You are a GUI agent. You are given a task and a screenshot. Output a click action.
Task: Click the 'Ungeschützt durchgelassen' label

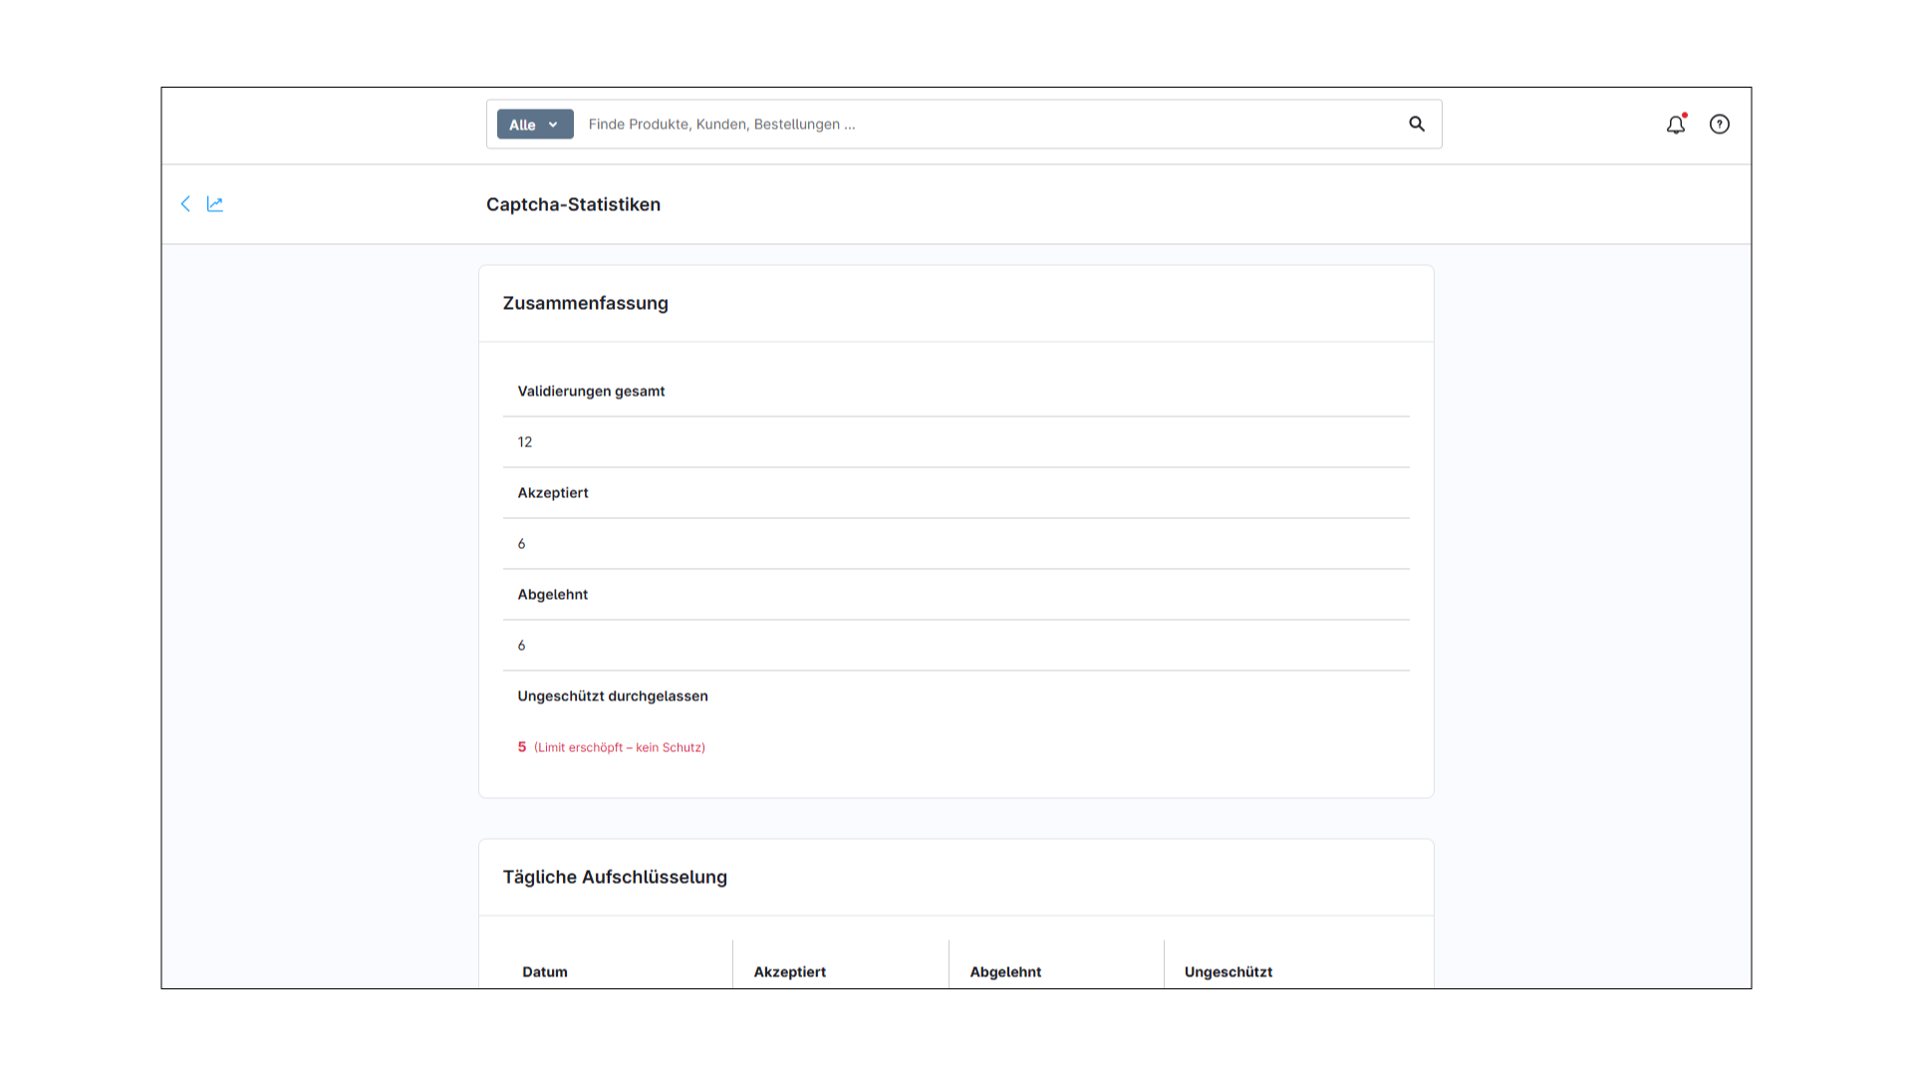point(613,696)
